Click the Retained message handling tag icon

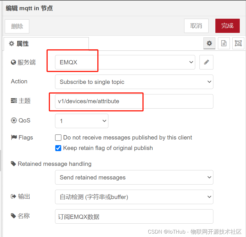(13, 164)
